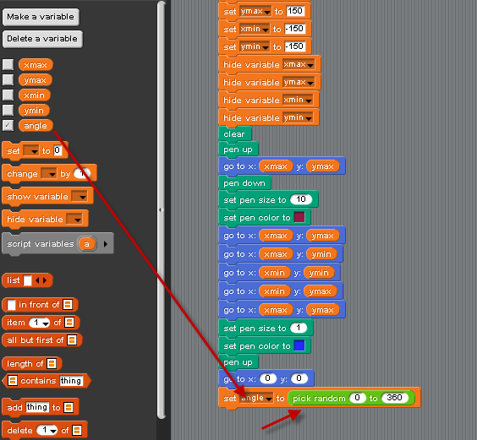
Task: Click the right arrow on 'script variables' block
Action: (106, 244)
